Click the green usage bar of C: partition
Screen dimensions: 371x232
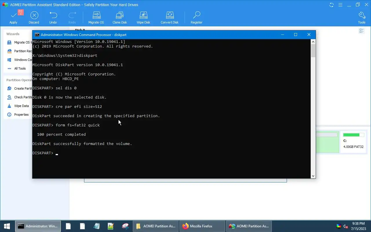[353, 135]
